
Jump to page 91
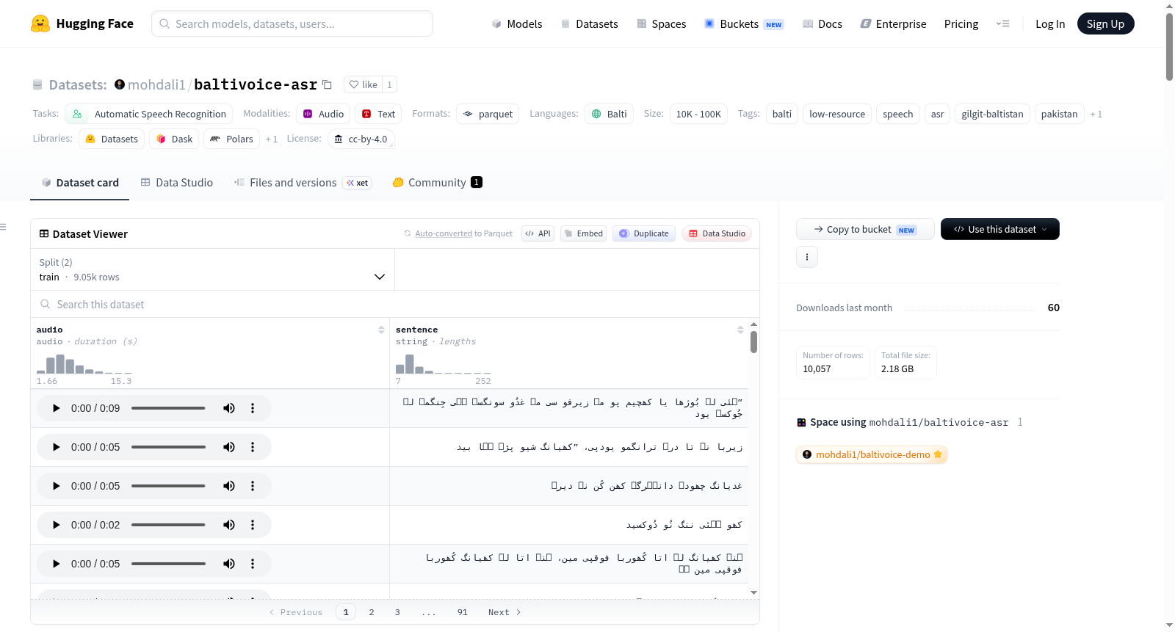tap(462, 612)
